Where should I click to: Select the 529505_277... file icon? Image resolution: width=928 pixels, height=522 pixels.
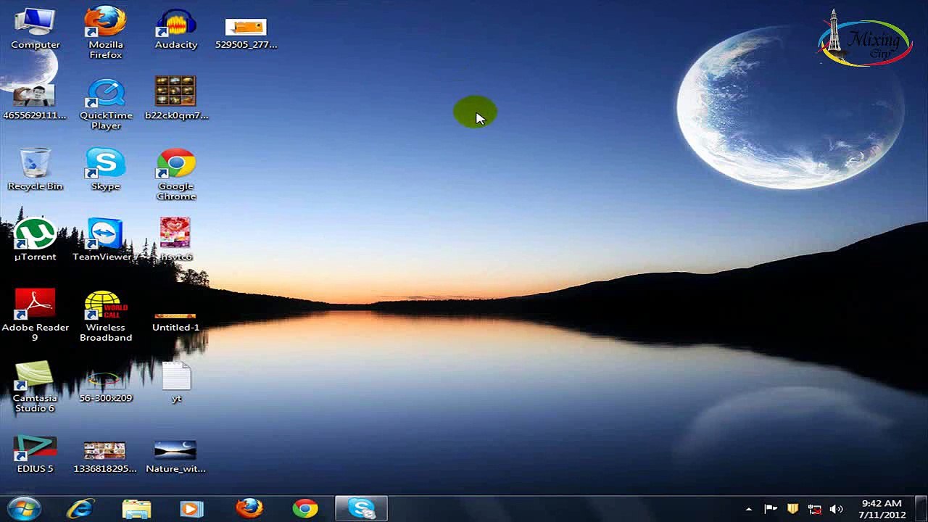click(246, 34)
